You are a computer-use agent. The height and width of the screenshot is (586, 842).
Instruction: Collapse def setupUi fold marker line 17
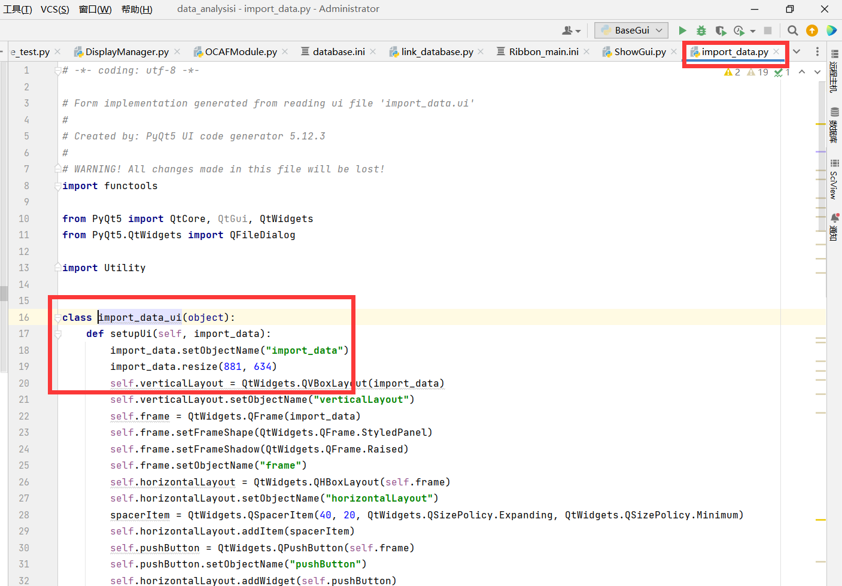click(57, 334)
